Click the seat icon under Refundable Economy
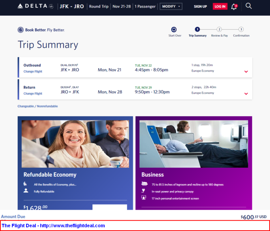The width and height of the screenshot is (270, 231). tap(25, 184)
